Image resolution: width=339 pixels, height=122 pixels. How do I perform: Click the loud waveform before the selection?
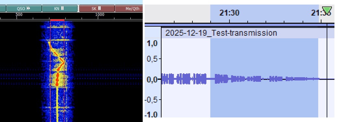[184, 79]
